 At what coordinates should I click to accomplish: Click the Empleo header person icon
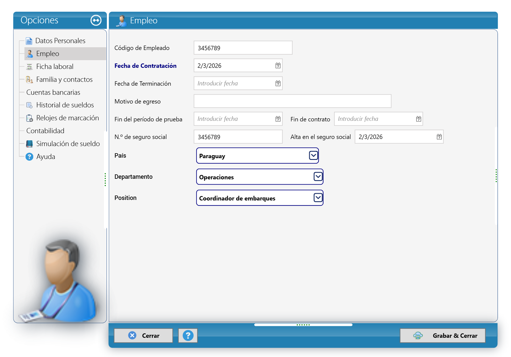[121, 21]
